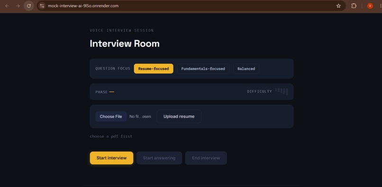The image size is (382, 187).
Task: Go back with browser back arrow
Action: click(7, 6)
